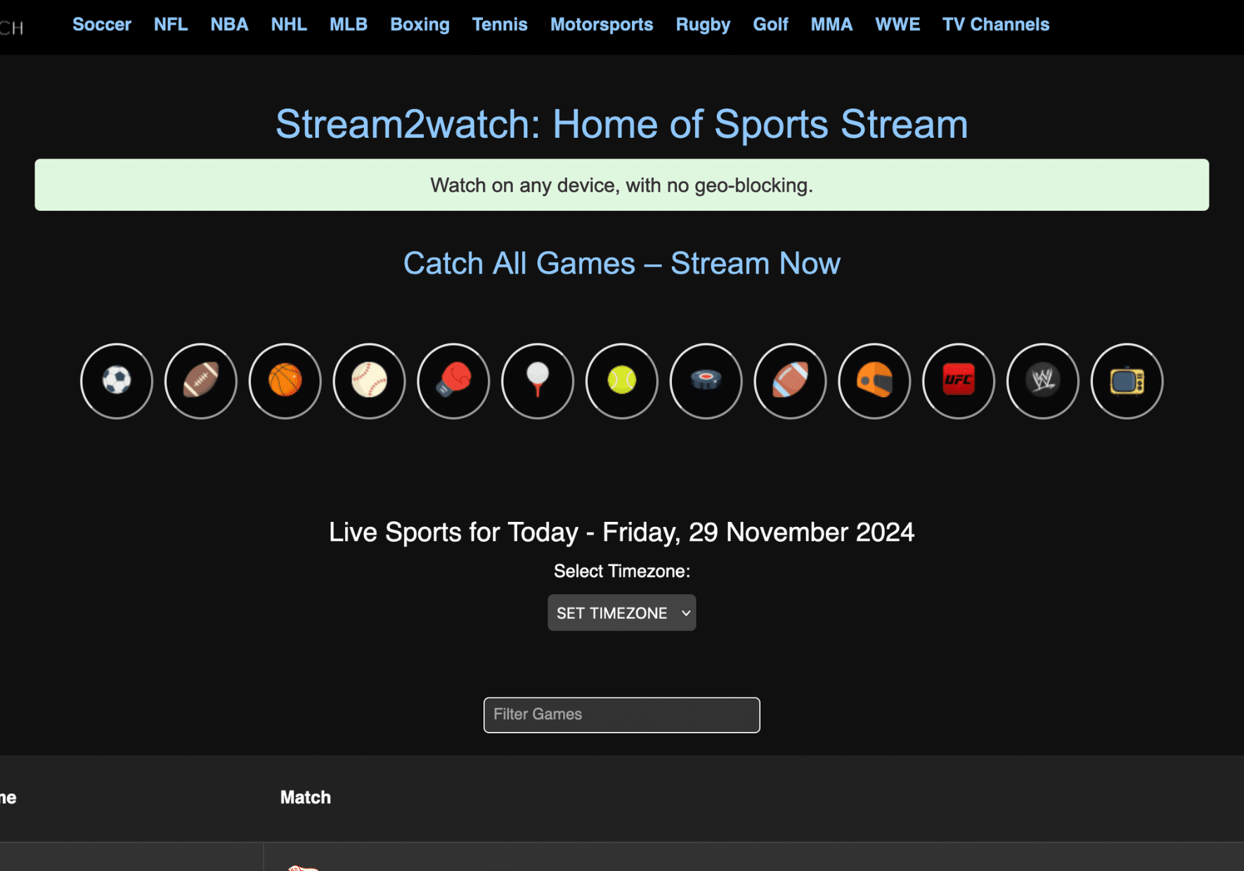Open the Motorsports navigation link

[x=602, y=25]
